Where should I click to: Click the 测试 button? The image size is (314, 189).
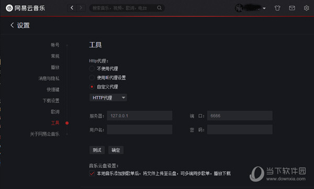pos(97,150)
